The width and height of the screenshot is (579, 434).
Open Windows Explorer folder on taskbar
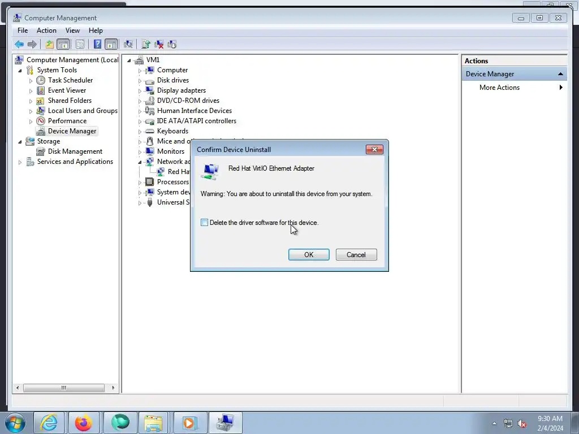[154, 423]
